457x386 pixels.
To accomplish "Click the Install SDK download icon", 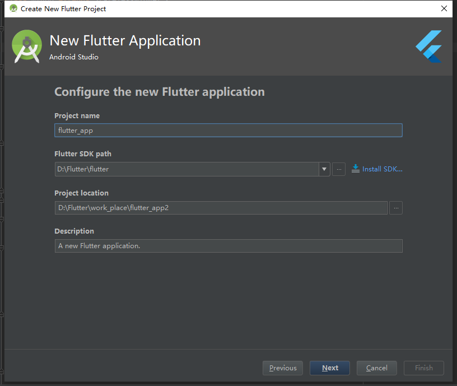I will 355,169.
